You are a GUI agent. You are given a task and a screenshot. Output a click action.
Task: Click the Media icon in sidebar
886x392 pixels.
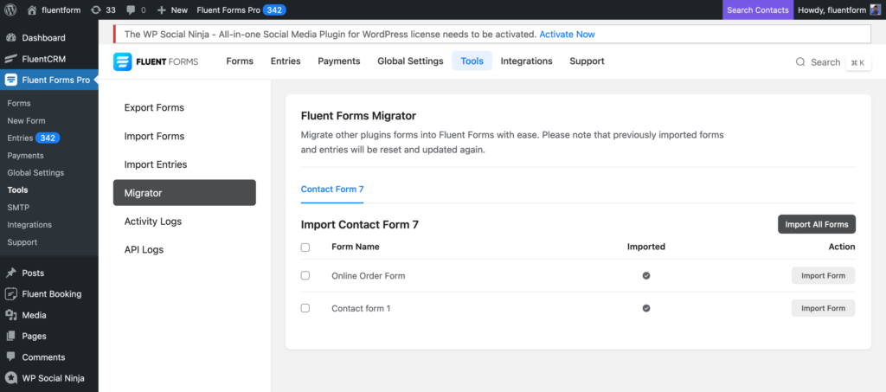(10, 315)
